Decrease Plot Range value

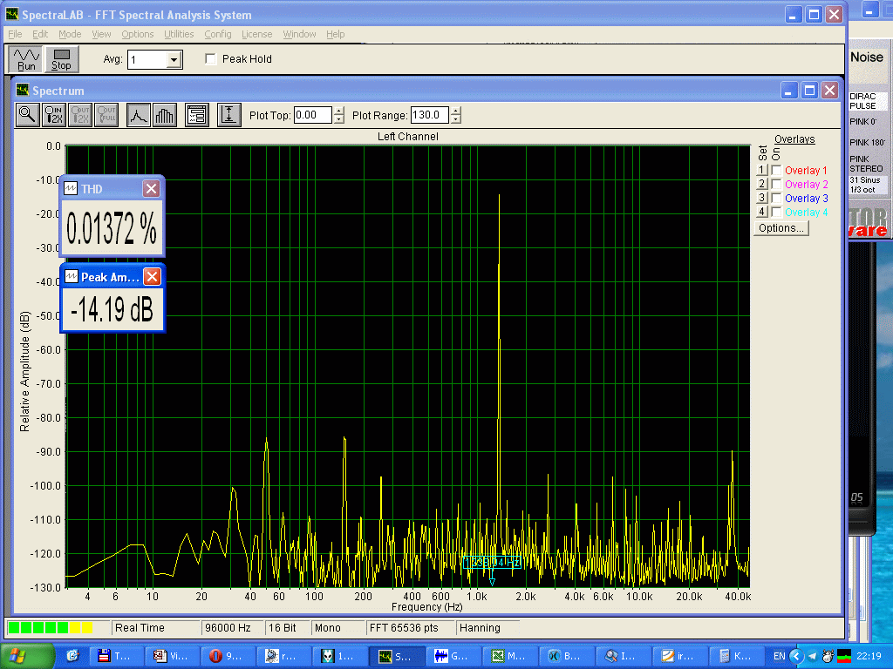tap(455, 119)
